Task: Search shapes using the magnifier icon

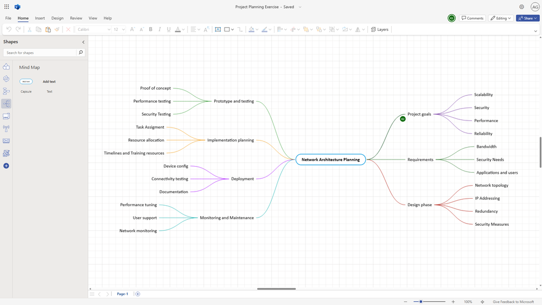Action: 81,53
